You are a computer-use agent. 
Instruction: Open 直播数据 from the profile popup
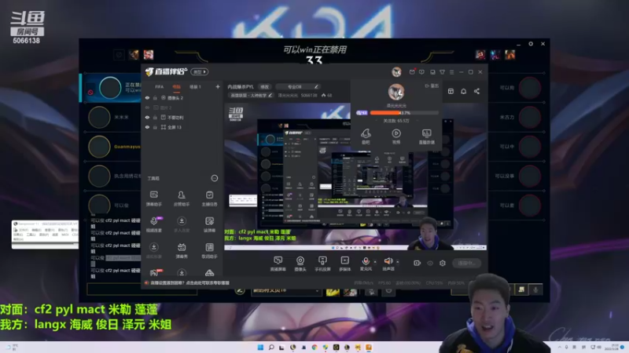426,136
